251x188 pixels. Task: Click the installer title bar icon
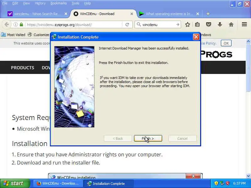click(54, 37)
